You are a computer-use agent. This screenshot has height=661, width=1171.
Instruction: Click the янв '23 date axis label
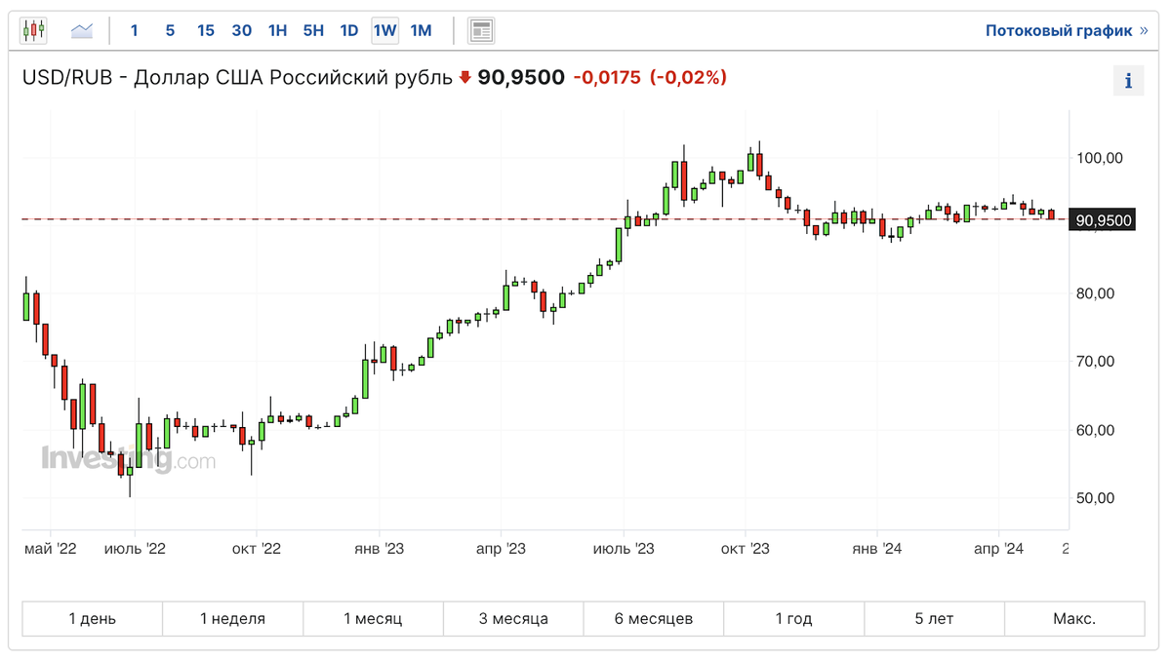tap(380, 550)
